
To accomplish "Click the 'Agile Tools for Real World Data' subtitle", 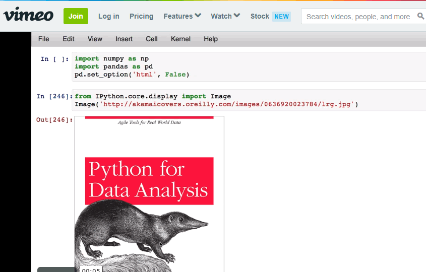I will click(x=149, y=122).
